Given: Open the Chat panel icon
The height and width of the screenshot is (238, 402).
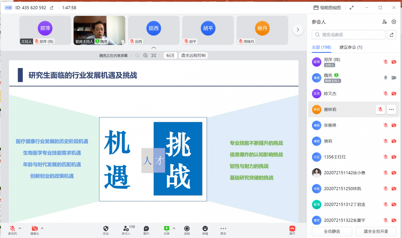Looking at the screenshot, I should click(146, 229).
